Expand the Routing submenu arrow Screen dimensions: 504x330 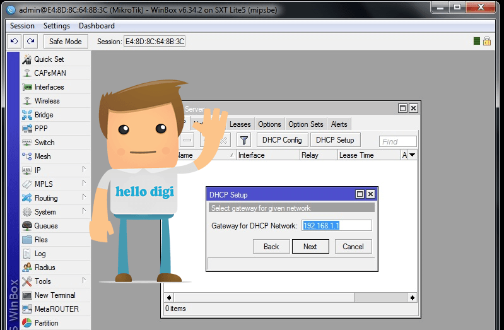[84, 197]
